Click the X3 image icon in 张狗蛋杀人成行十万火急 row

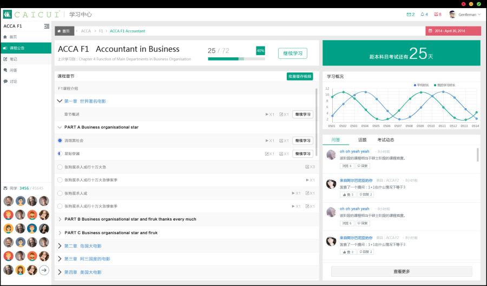(x=307, y=167)
